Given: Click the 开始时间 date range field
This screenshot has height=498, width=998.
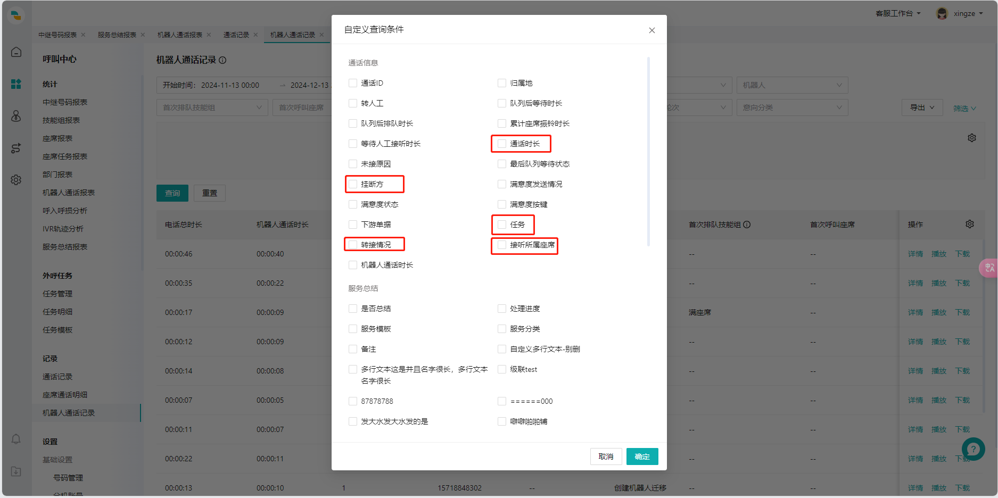Looking at the screenshot, I should click(244, 85).
